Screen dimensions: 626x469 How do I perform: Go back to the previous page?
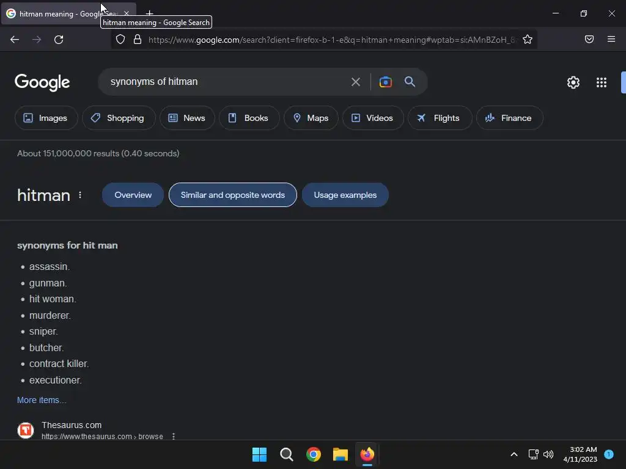pyautogui.click(x=15, y=40)
